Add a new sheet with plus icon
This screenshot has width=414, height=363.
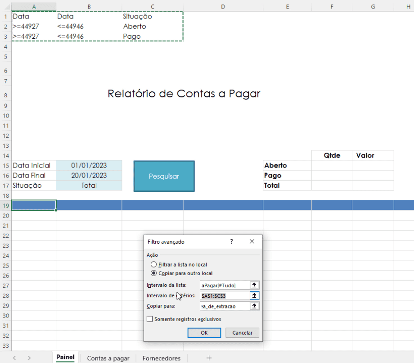tap(209, 358)
